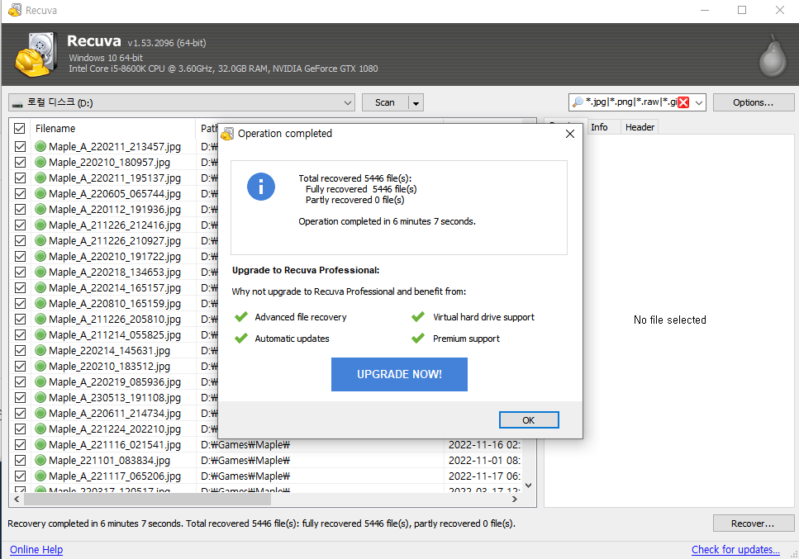Uncheck Maple_A_211226_210927.jpg checkbox

coord(20,241)
